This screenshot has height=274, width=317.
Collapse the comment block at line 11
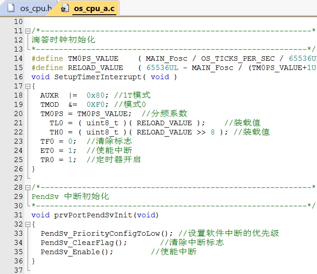point(28,31)
